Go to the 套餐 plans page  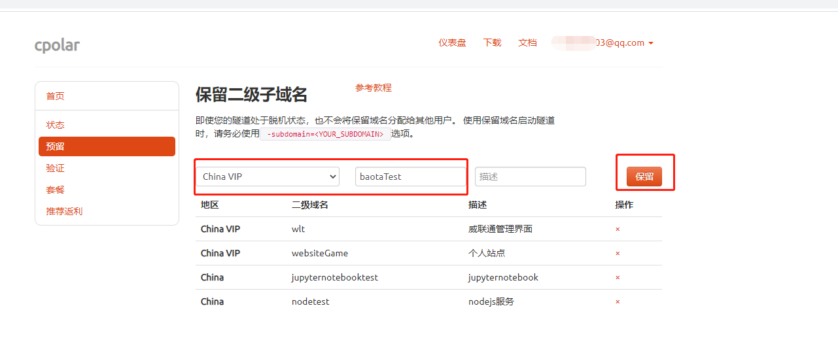pos(56,190)
